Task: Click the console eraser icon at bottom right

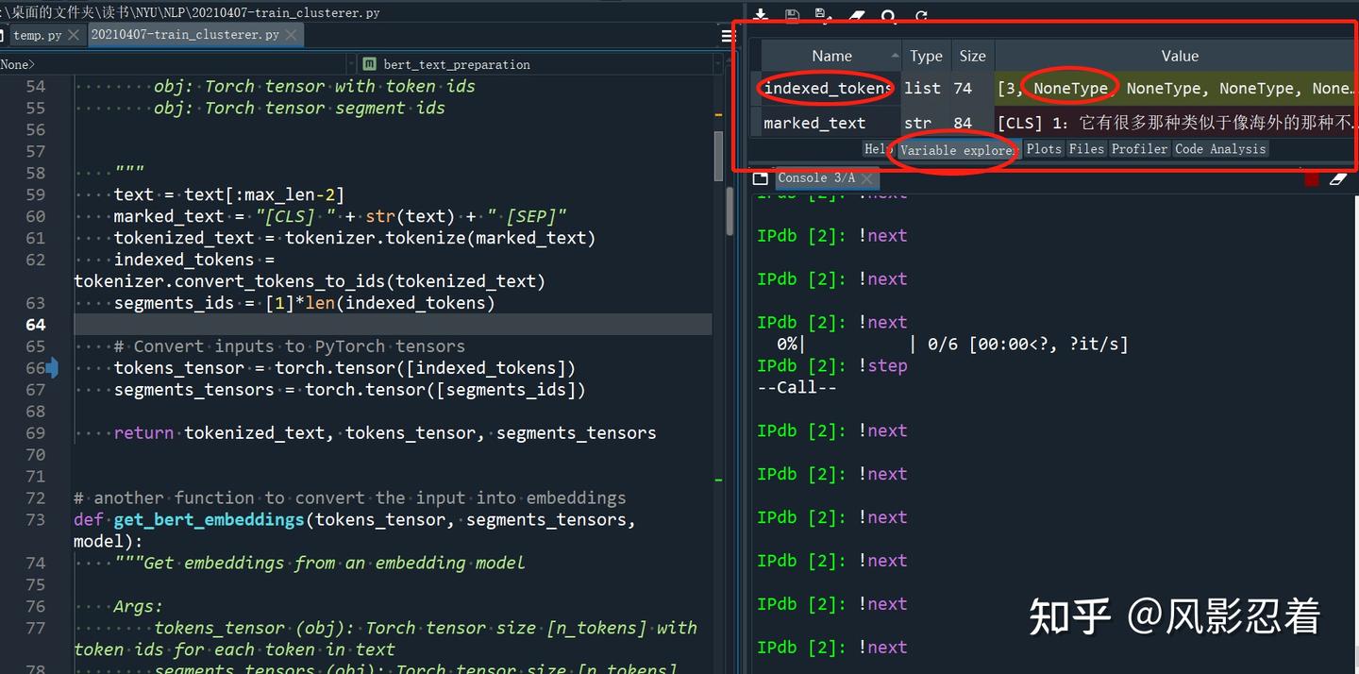Action: click(x=1336, y=178)
